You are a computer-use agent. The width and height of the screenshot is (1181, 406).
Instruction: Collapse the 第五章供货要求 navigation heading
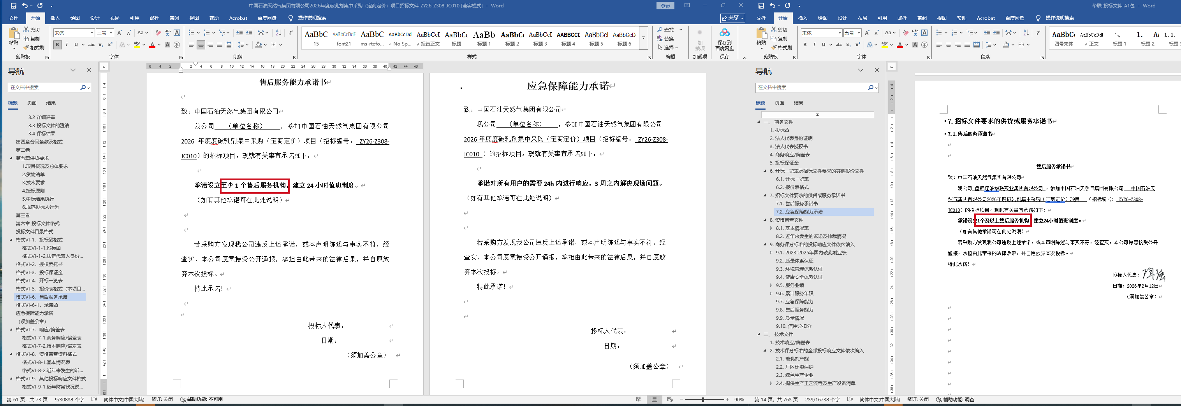click(x=11, y=158)
